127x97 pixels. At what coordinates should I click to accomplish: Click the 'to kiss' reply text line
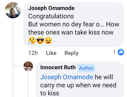coord(50,93)
